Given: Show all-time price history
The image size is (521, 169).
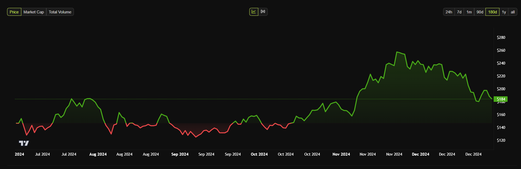Looking at the screenshot, I should [513, 12].
